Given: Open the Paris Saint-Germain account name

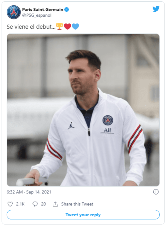Looking at the screenshot, I should click(x=42, y=10).
